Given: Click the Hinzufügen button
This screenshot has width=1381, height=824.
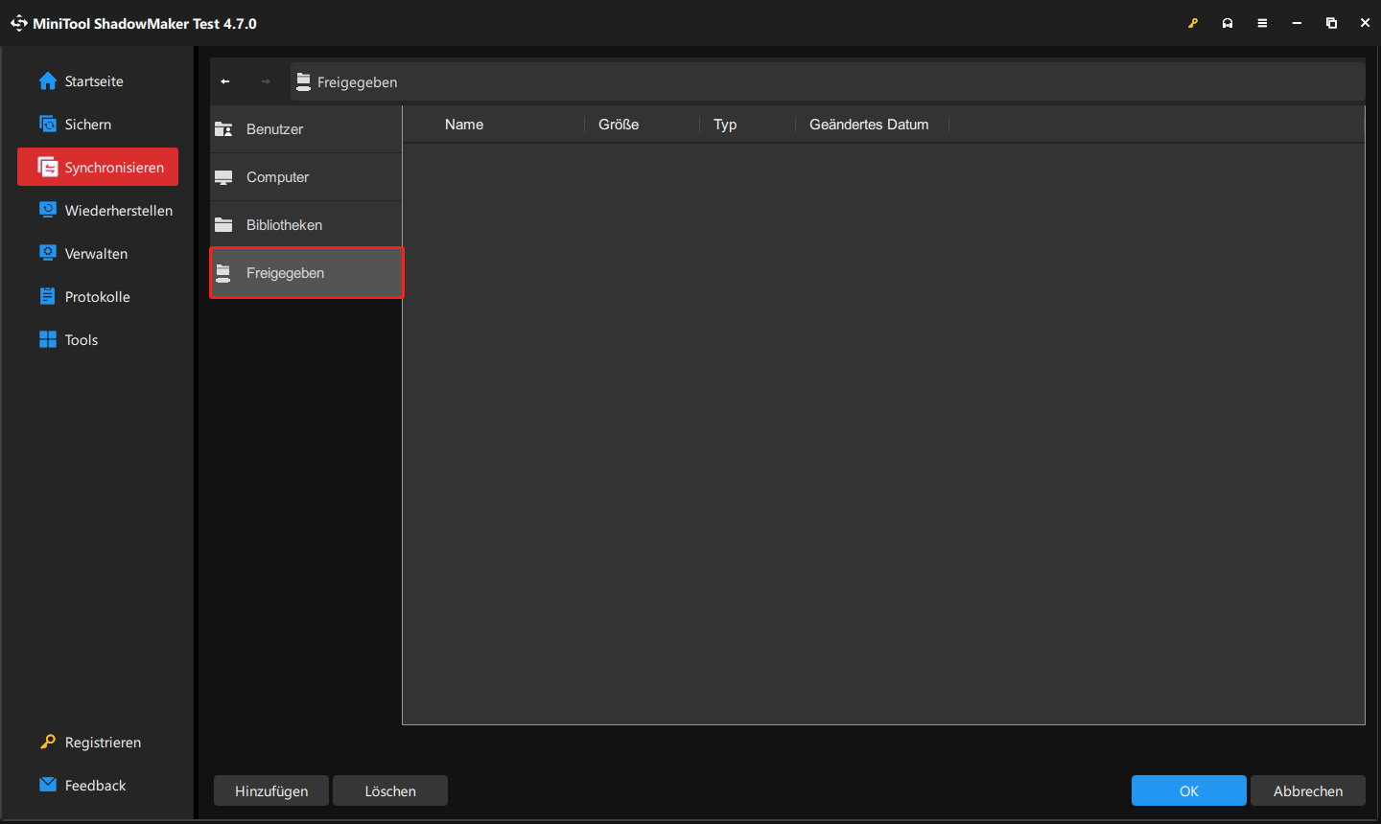Looking at the screenshot, I should pos(271,790).
